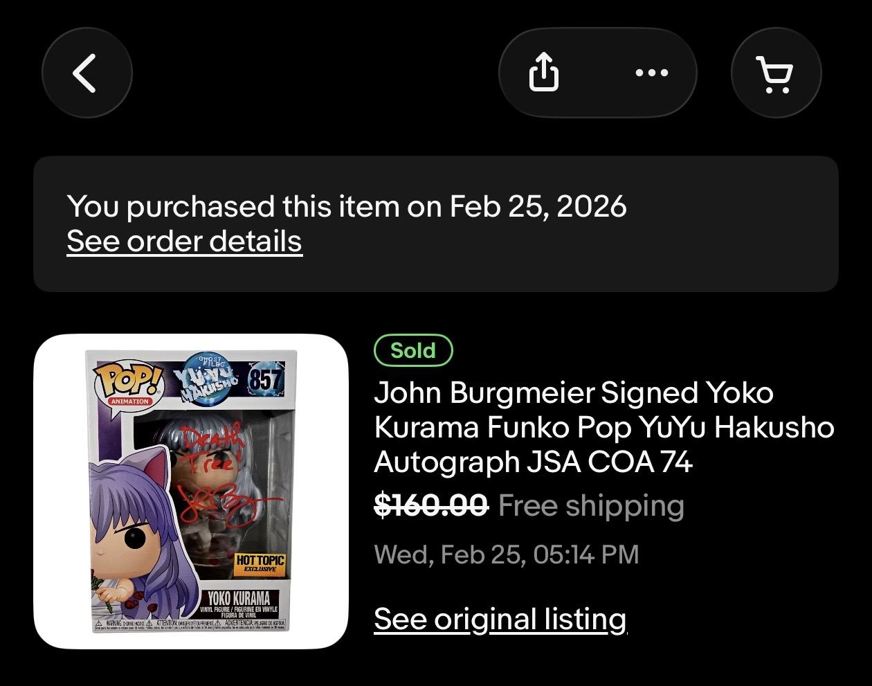The width and height of the screenshot is (872, 686).
Task: Open See order details link
Action: pyautogui.click(x=184, y=242)
